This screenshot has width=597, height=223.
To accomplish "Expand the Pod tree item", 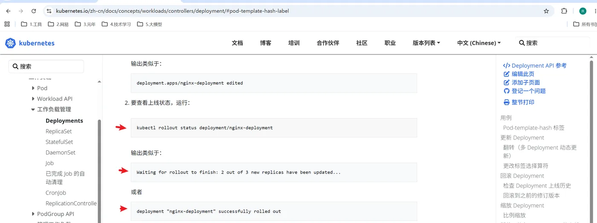I will [33, 88].
